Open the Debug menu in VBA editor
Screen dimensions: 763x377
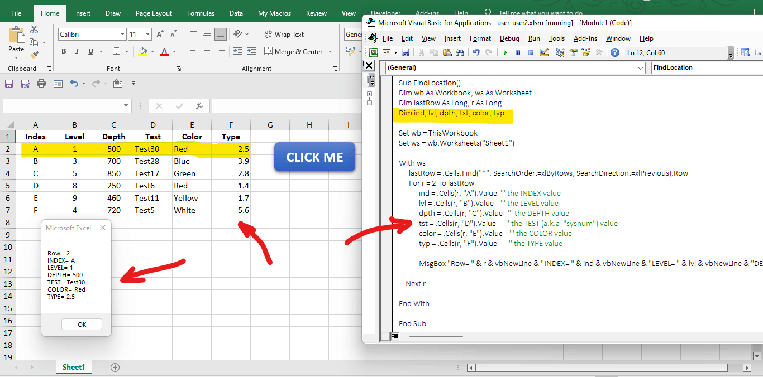pyautogui.click(x=509, y=38)
